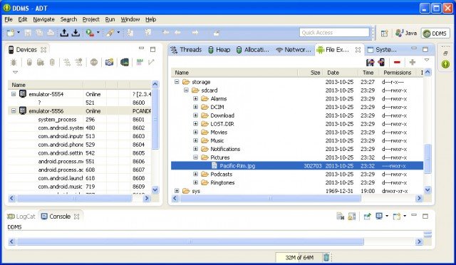Click Screen Capture camera icon

109,62
